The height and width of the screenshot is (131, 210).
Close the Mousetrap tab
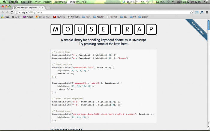43,7
